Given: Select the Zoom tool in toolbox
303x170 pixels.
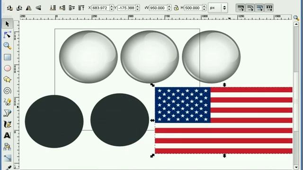Looking at the screenshot, I should (8, 46).
